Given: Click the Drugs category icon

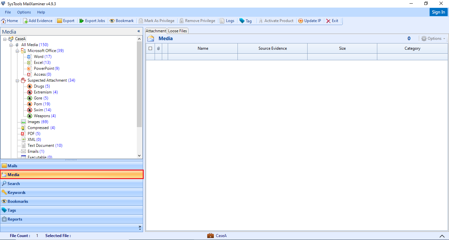Looking at the screenshot, I should click(30, 86).
